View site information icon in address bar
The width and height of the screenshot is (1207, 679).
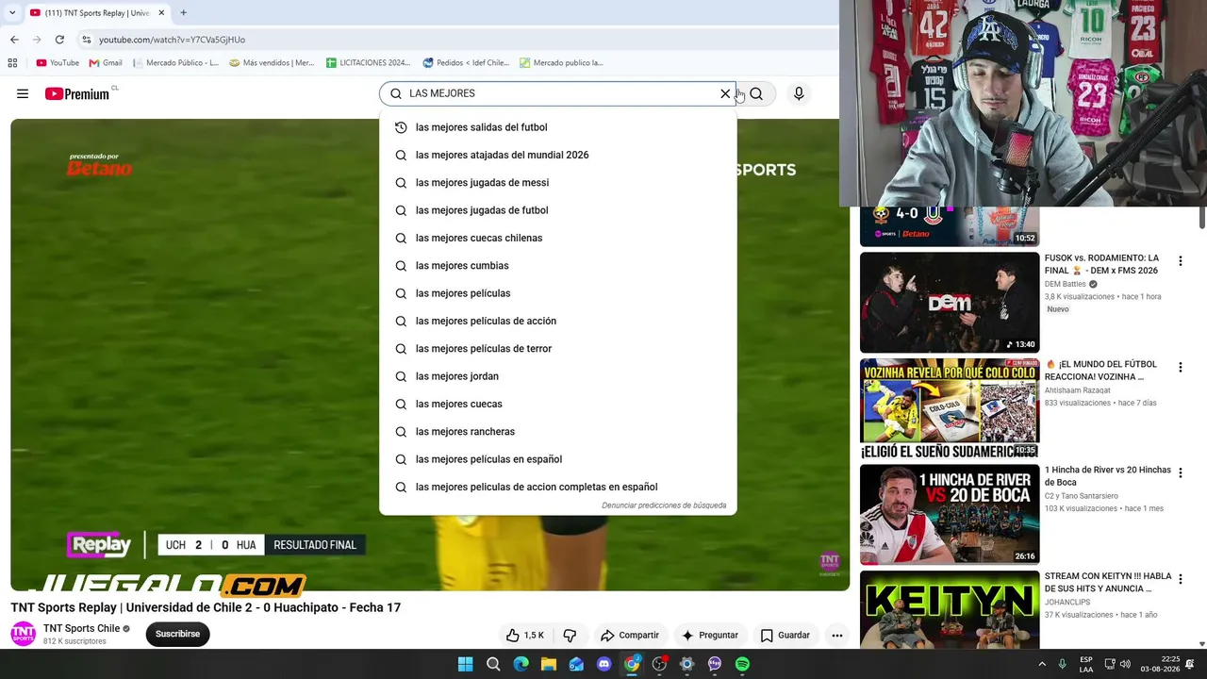[x=87, y=40]
